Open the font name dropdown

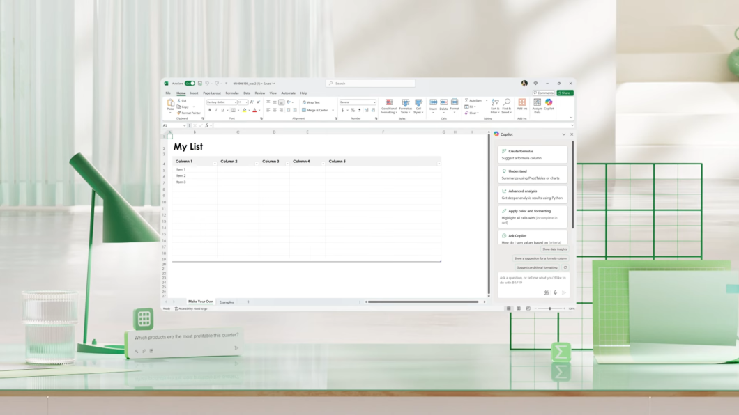[235, 102]
